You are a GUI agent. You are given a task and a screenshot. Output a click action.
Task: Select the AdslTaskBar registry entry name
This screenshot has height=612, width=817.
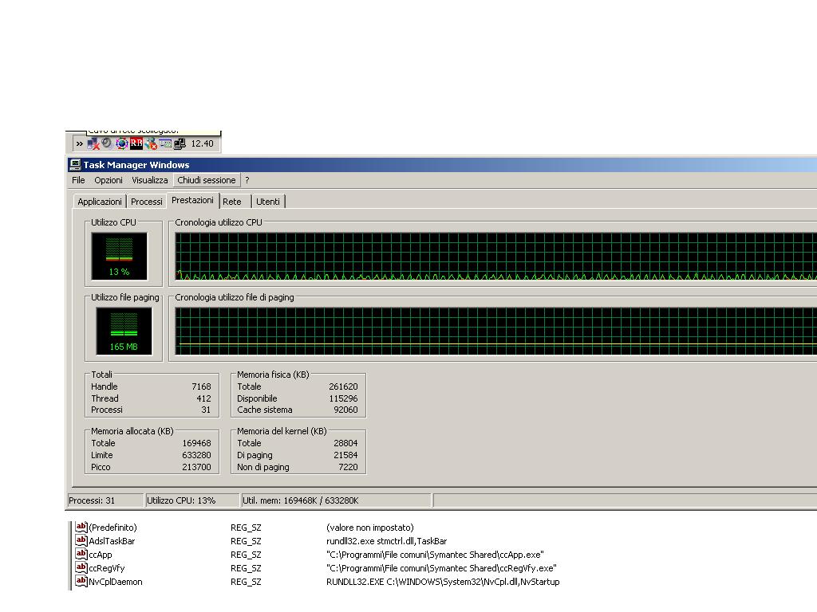click(112, 541)
